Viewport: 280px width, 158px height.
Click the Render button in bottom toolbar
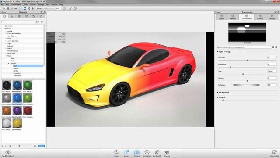[x=167, y=153]
